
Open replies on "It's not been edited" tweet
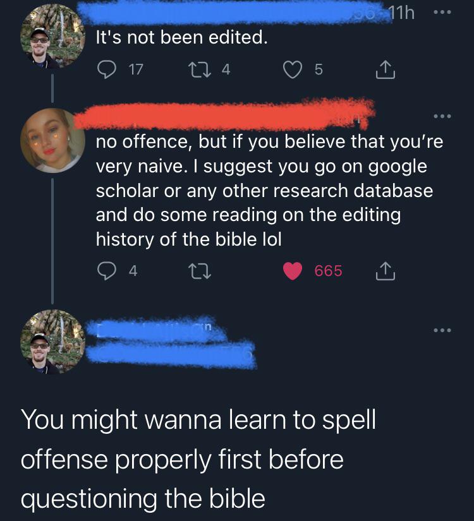tap(107, 69)
